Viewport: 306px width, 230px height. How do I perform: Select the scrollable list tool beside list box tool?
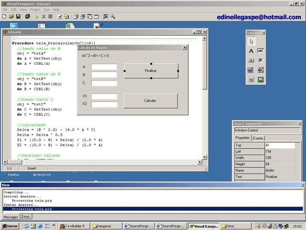coord(261,70)
